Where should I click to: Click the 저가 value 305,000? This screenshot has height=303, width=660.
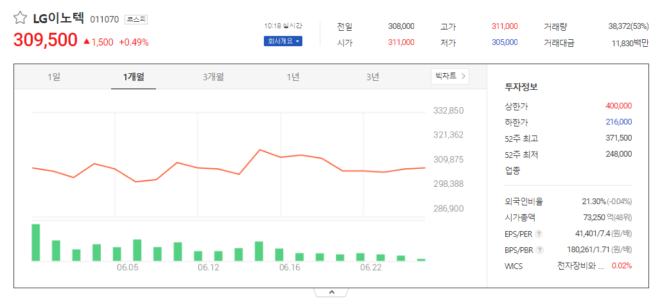click(505, 42)
